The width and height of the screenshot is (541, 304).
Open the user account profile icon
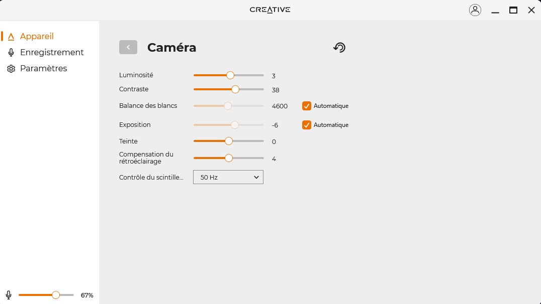click(x=475, y=10)
